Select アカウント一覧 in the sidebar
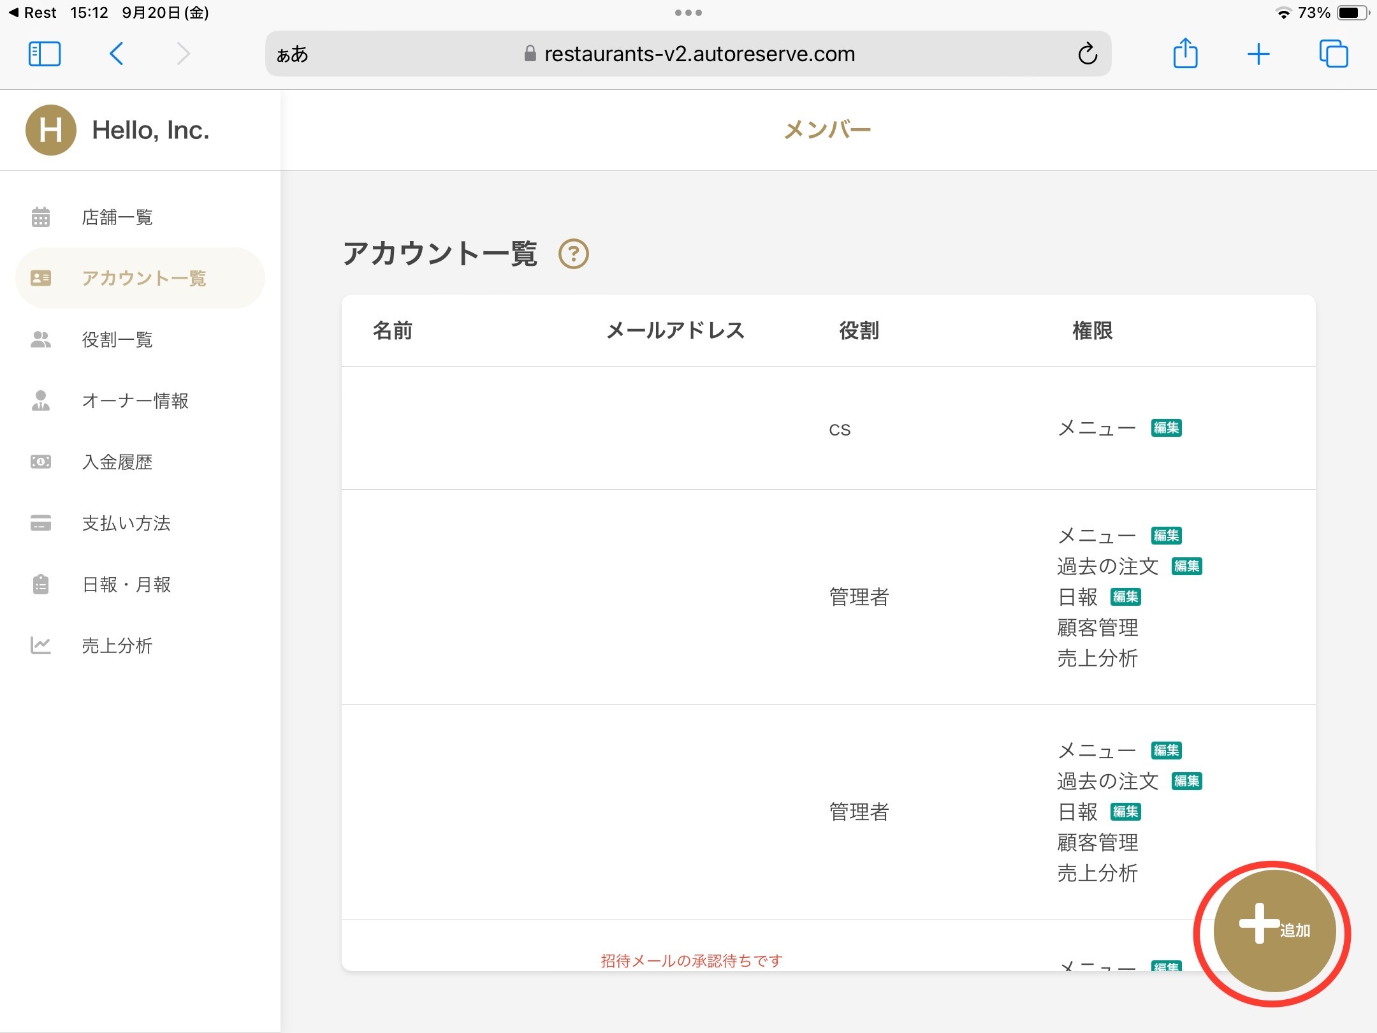This screenshot has width=1377, height=1033. click(x=143, y=279)
